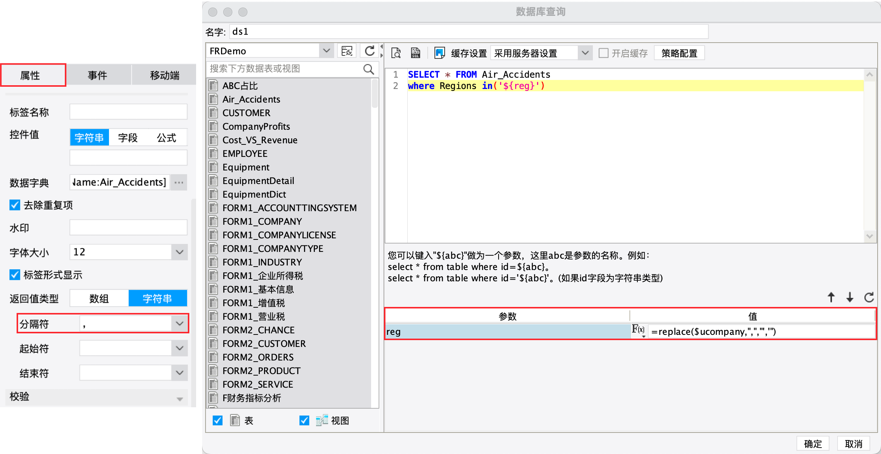The image size is (881, 454).
Task: Click the 确定 button
Action: [x=812, y=443]
